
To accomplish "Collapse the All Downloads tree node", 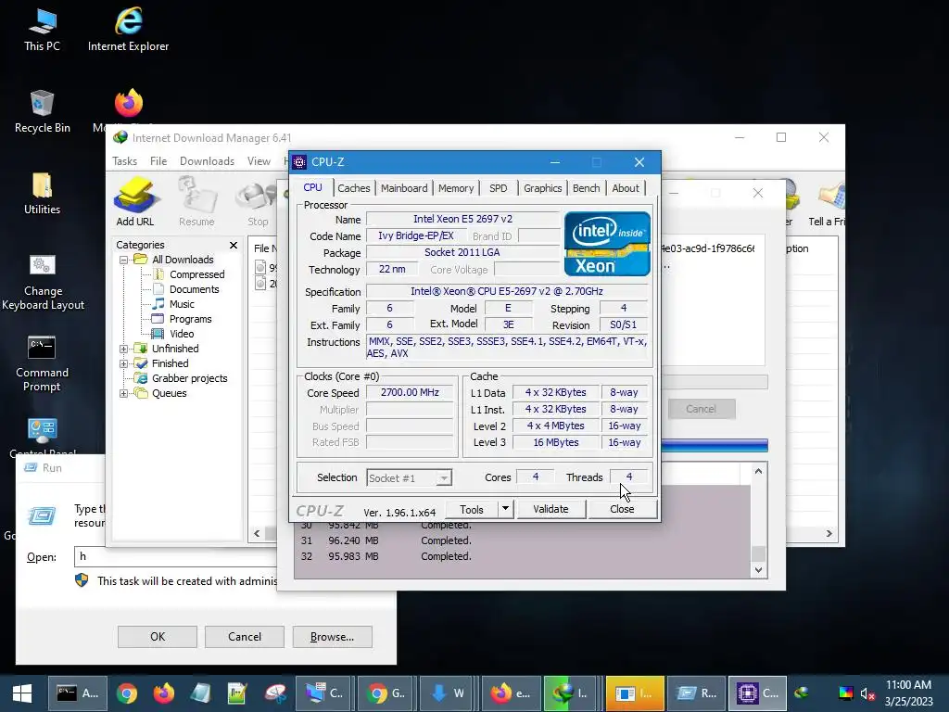I will pyautogui.click(x=123, y=260).
